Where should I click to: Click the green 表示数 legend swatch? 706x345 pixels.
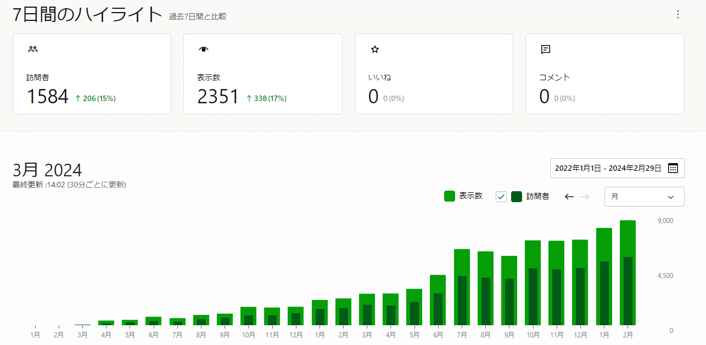[x=449, y=196]
